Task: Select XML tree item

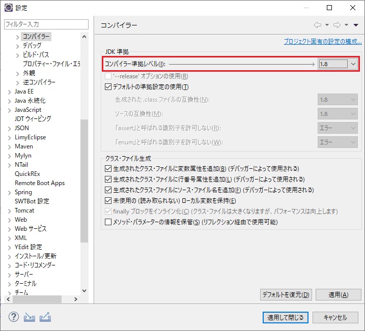Action: tap(21, 237)
